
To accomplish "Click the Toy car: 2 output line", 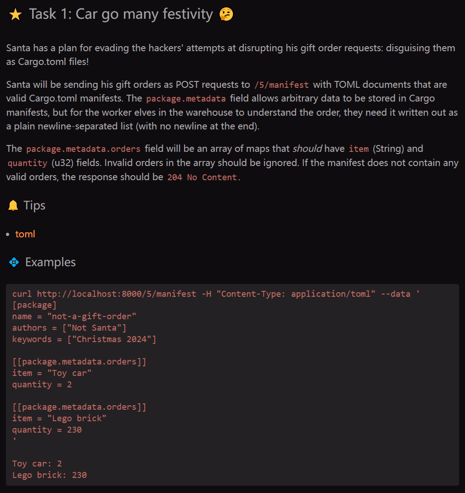I will (x=37, y=464).
